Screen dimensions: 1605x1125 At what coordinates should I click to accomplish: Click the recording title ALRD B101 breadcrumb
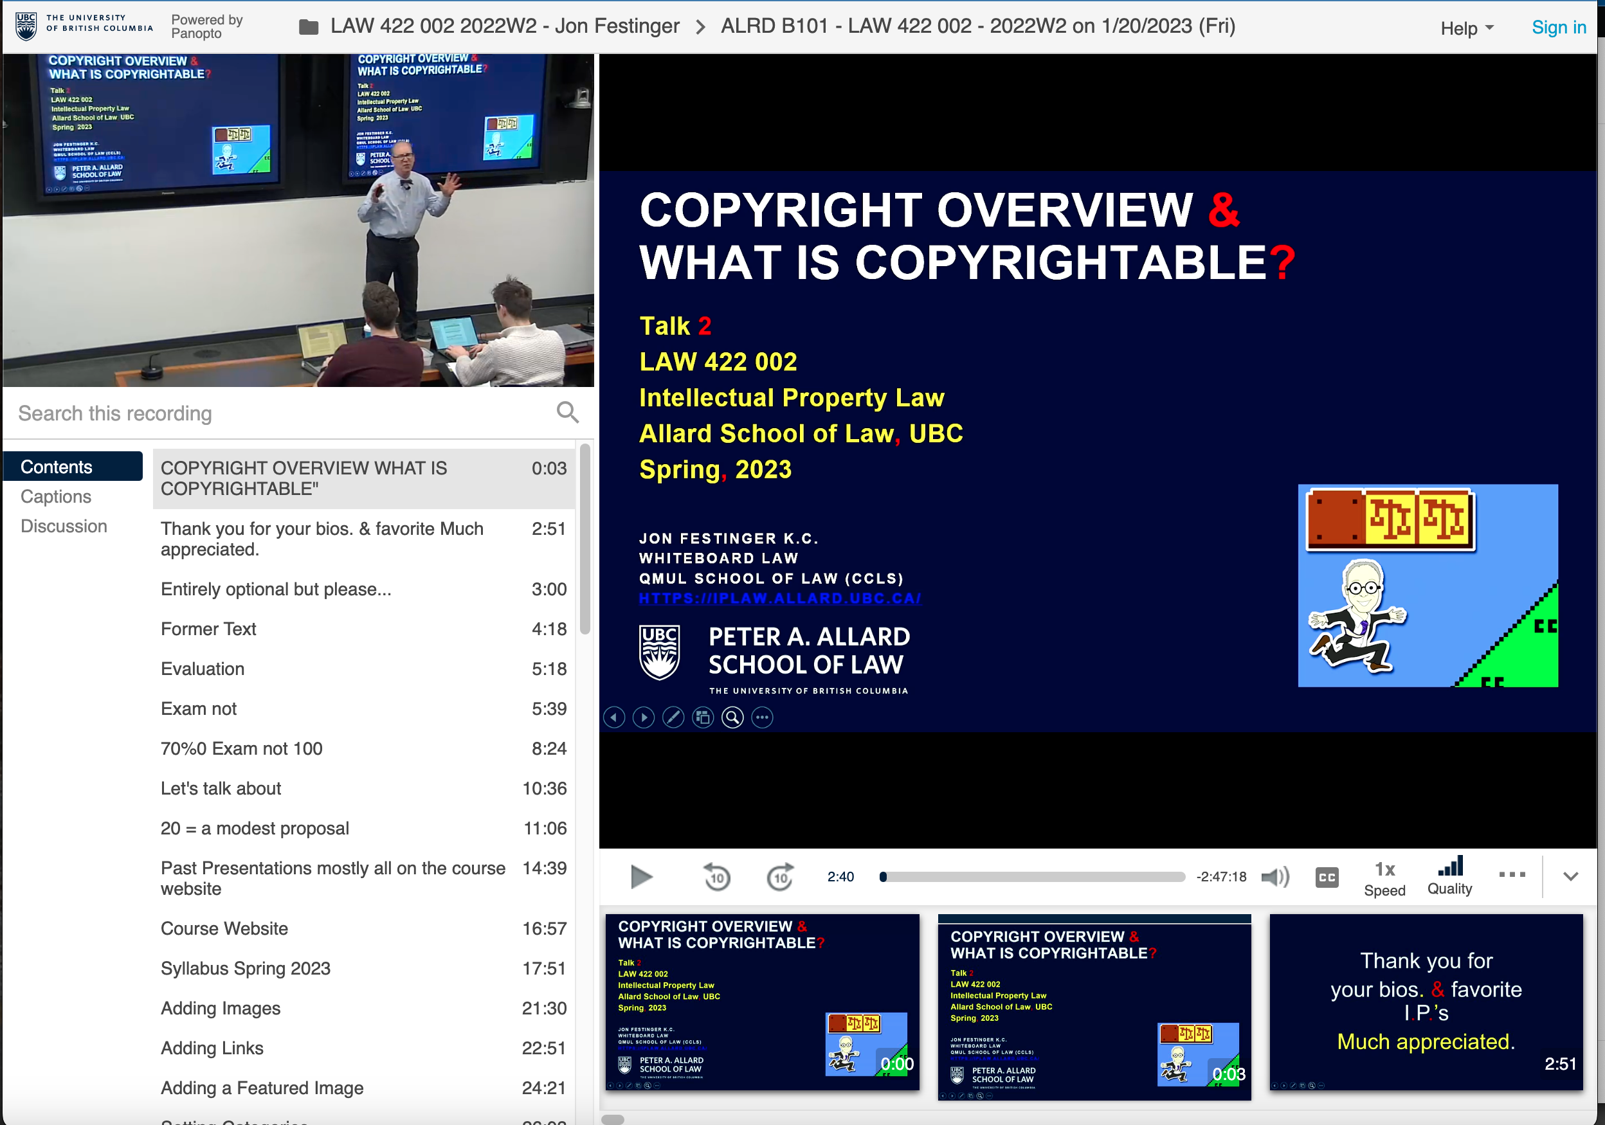coord(978,26)
